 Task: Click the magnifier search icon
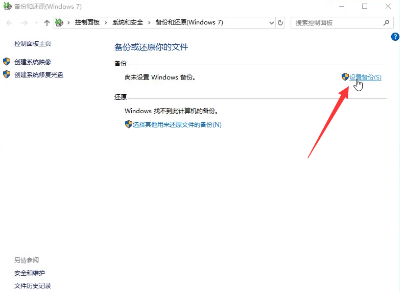(386, 23)
